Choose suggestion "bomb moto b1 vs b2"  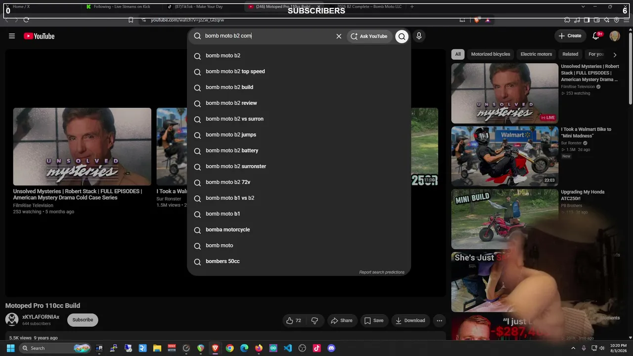pyautogui.click(x=299, y=198)
